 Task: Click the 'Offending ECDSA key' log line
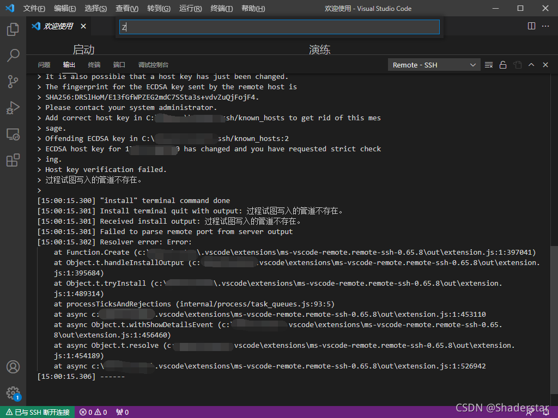[x=167, y=139]
